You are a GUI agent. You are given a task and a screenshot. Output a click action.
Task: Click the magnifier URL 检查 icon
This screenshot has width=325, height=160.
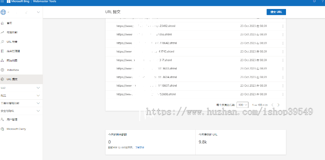click(2, 42)
